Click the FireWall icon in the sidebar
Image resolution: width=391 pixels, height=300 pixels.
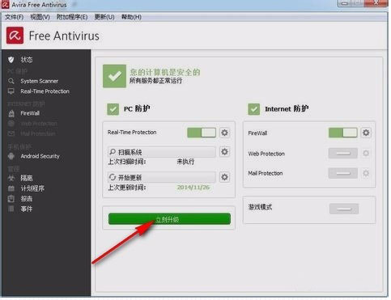[11, 113]
